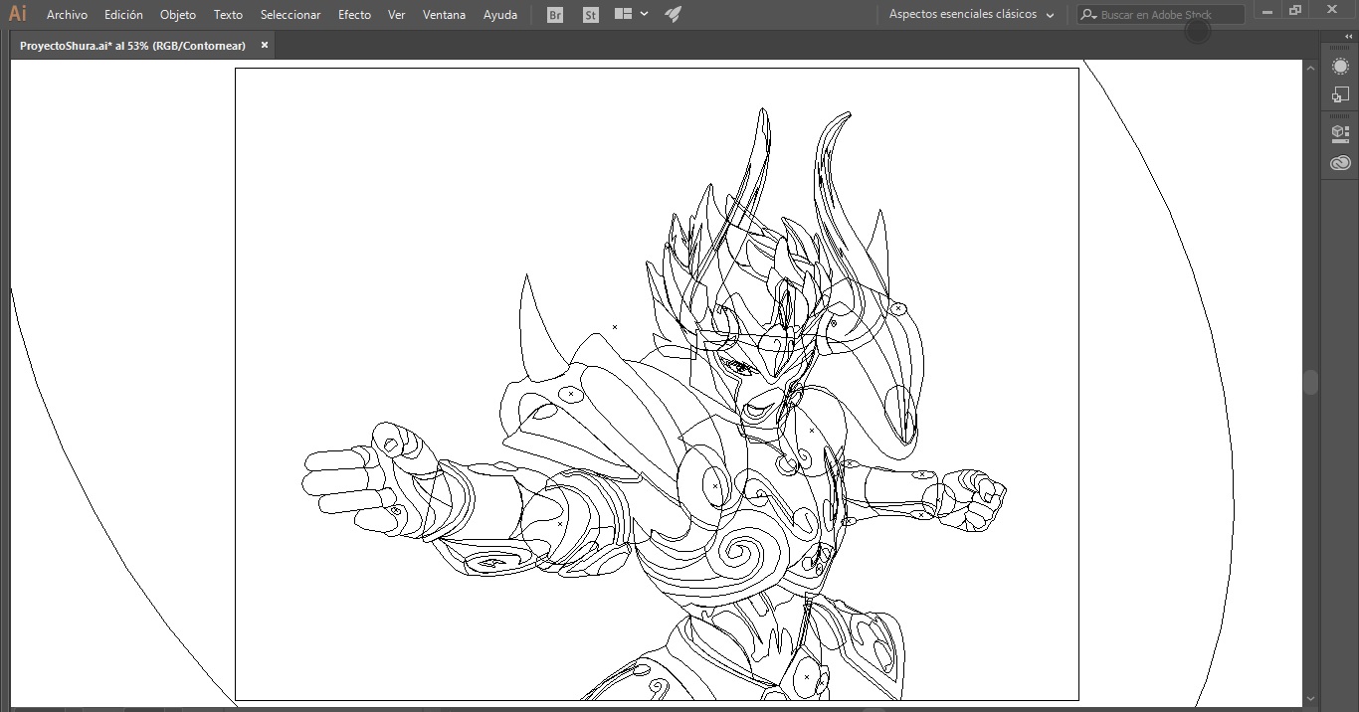
Task: Open the Texto menu
Action: click(228, 15)
